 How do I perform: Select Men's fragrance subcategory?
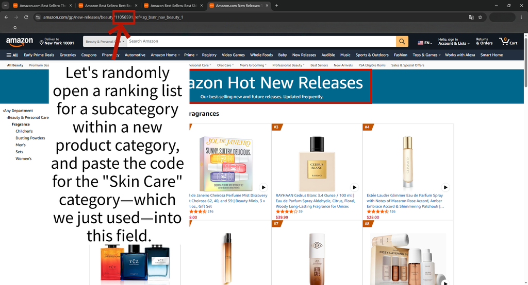21,145
